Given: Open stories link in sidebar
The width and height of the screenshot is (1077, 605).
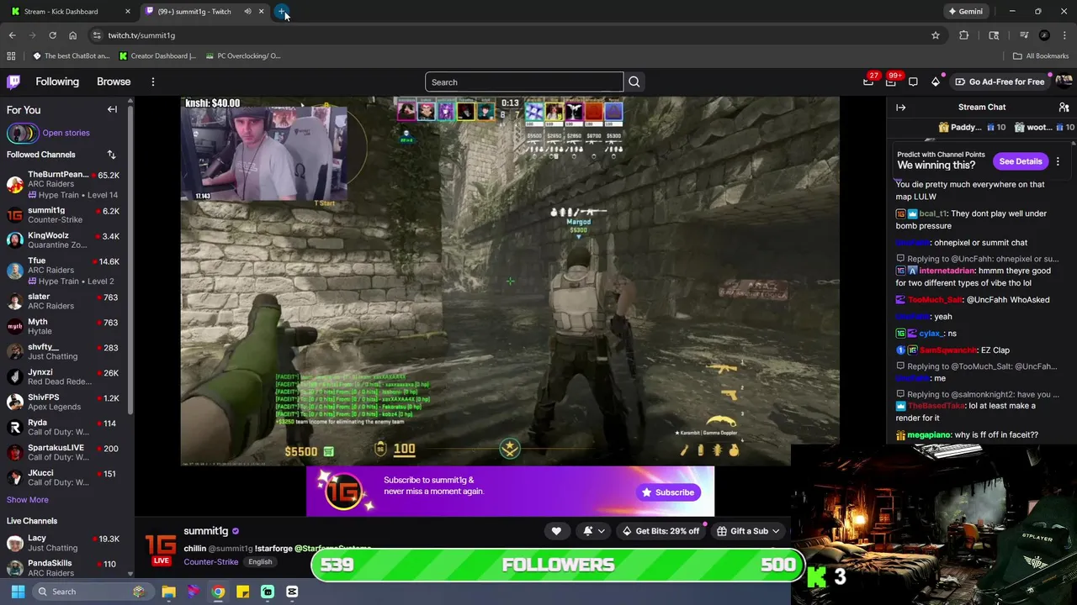Looking at the screenshot, I should coord(66,133).
